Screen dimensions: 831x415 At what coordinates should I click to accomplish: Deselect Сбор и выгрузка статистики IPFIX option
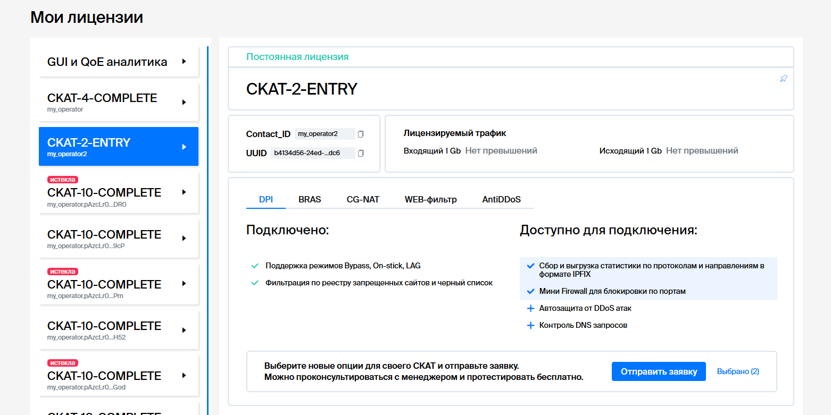tap(530, 266)
